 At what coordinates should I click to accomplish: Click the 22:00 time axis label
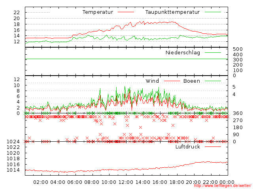pos(210,182)
